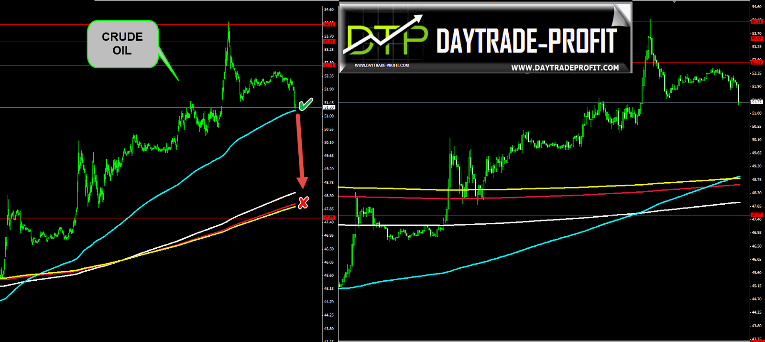Choose 50.10 on the left chart price axis
Image resolution: width=765 pixels, height=342 pixels.
(x=329, y=143)
